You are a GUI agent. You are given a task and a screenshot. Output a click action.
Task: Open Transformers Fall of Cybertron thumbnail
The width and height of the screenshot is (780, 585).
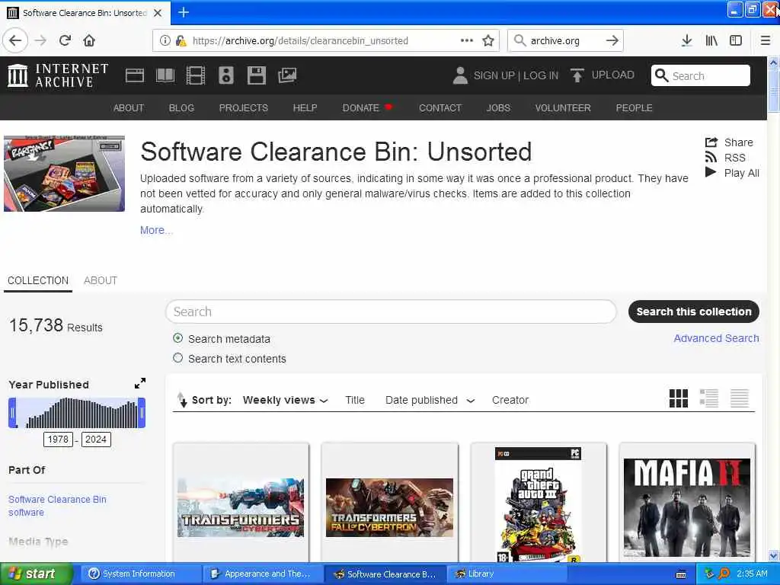[389, 507]
